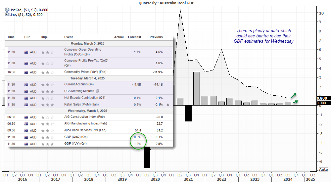The width and height of the screenshot is (331, 182).
Task: Click the lower green arrow near 0.300
Action: point(296,102)
